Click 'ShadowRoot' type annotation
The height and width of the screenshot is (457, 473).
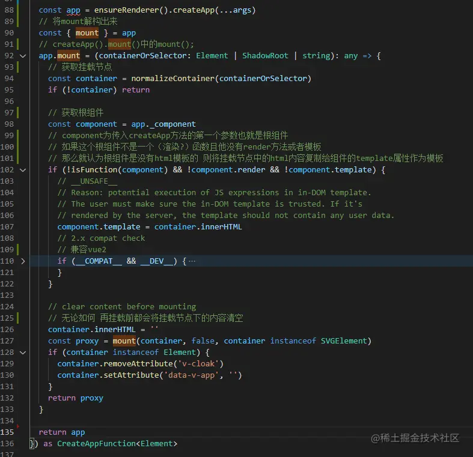click(x=265, y=56)
